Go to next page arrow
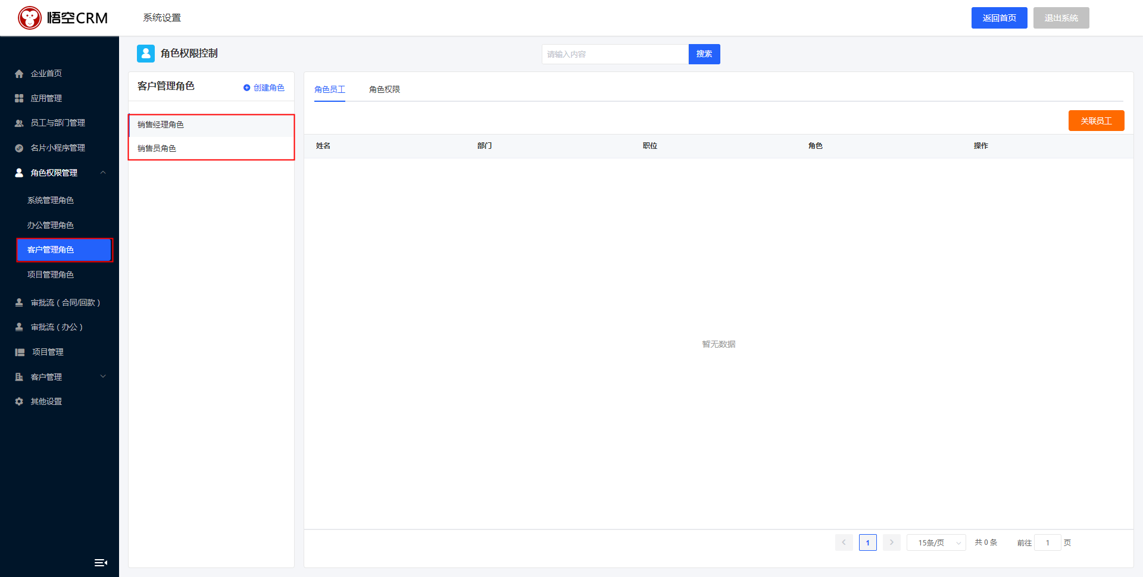The width and height of the screenshot is (1143, 577). point(891,542)
